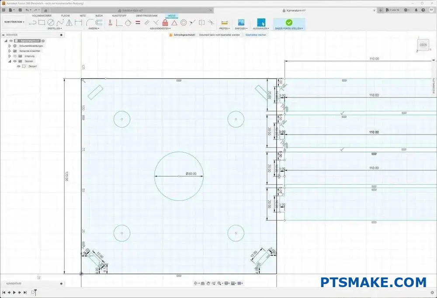Select the Sketch Dimension tool
The width and height of the screenshot is (437, 298).
click(x=111, y=22)
